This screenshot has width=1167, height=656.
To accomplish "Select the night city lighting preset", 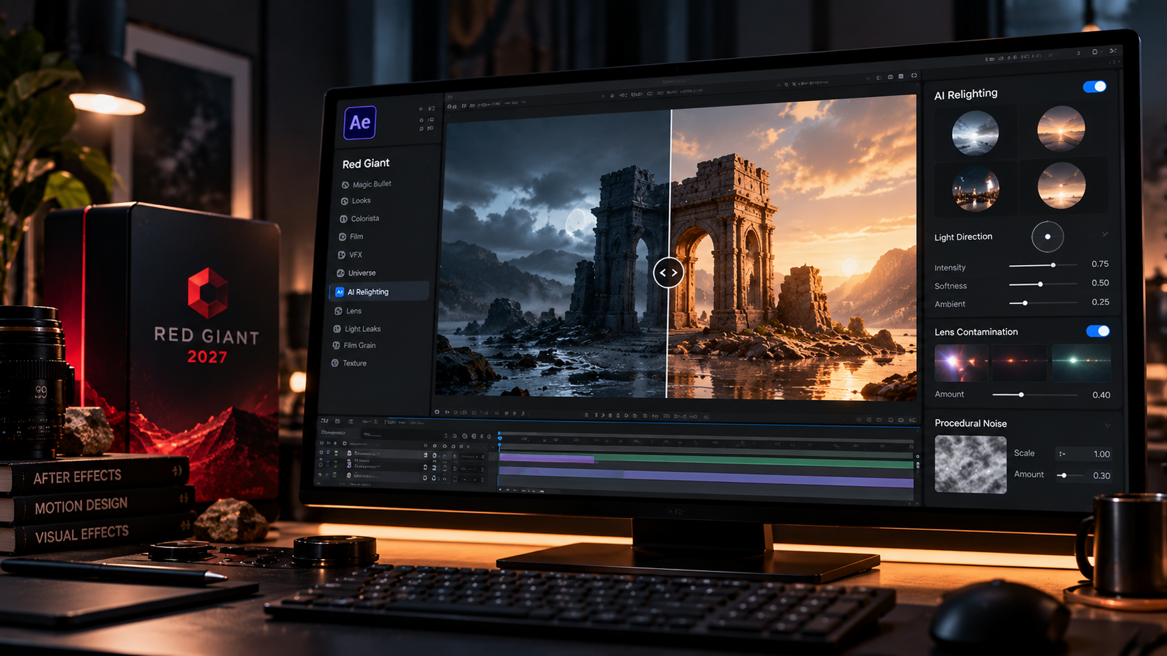I will coord(975,189).
